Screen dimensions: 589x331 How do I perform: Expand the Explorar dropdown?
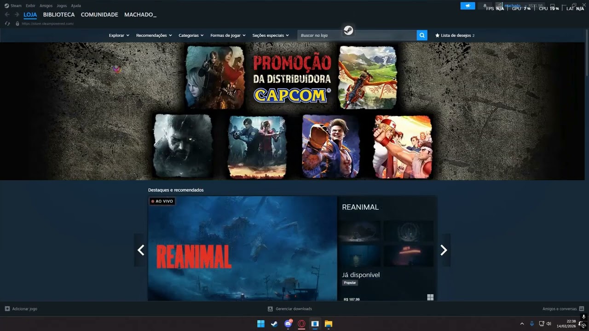pyautogui.click(x=119, y=35)
